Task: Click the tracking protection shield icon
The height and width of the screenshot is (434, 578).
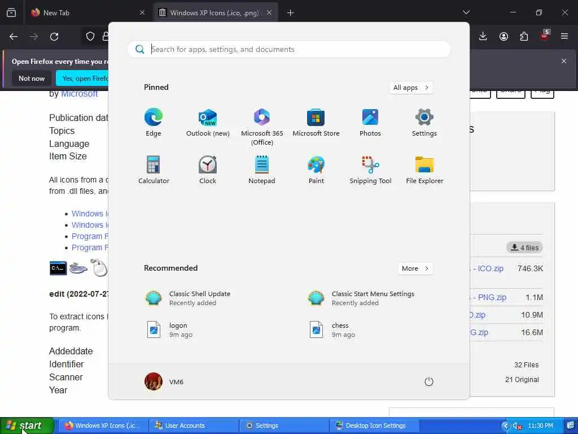Action: [x=90, y=36]
